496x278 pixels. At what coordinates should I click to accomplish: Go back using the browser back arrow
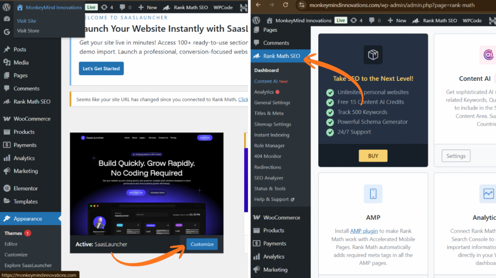click(x=257, y=5)
